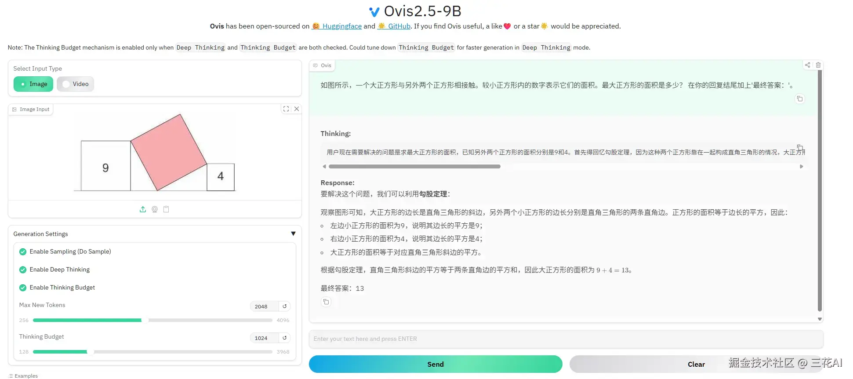This screenshot has height=379, width=853.
Task: Click the Thinking block scroll left arrow
Action: coord(324,167)
